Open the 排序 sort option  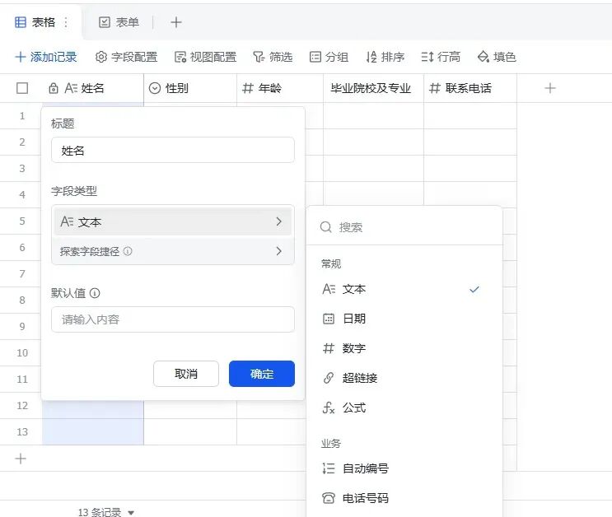385,57
